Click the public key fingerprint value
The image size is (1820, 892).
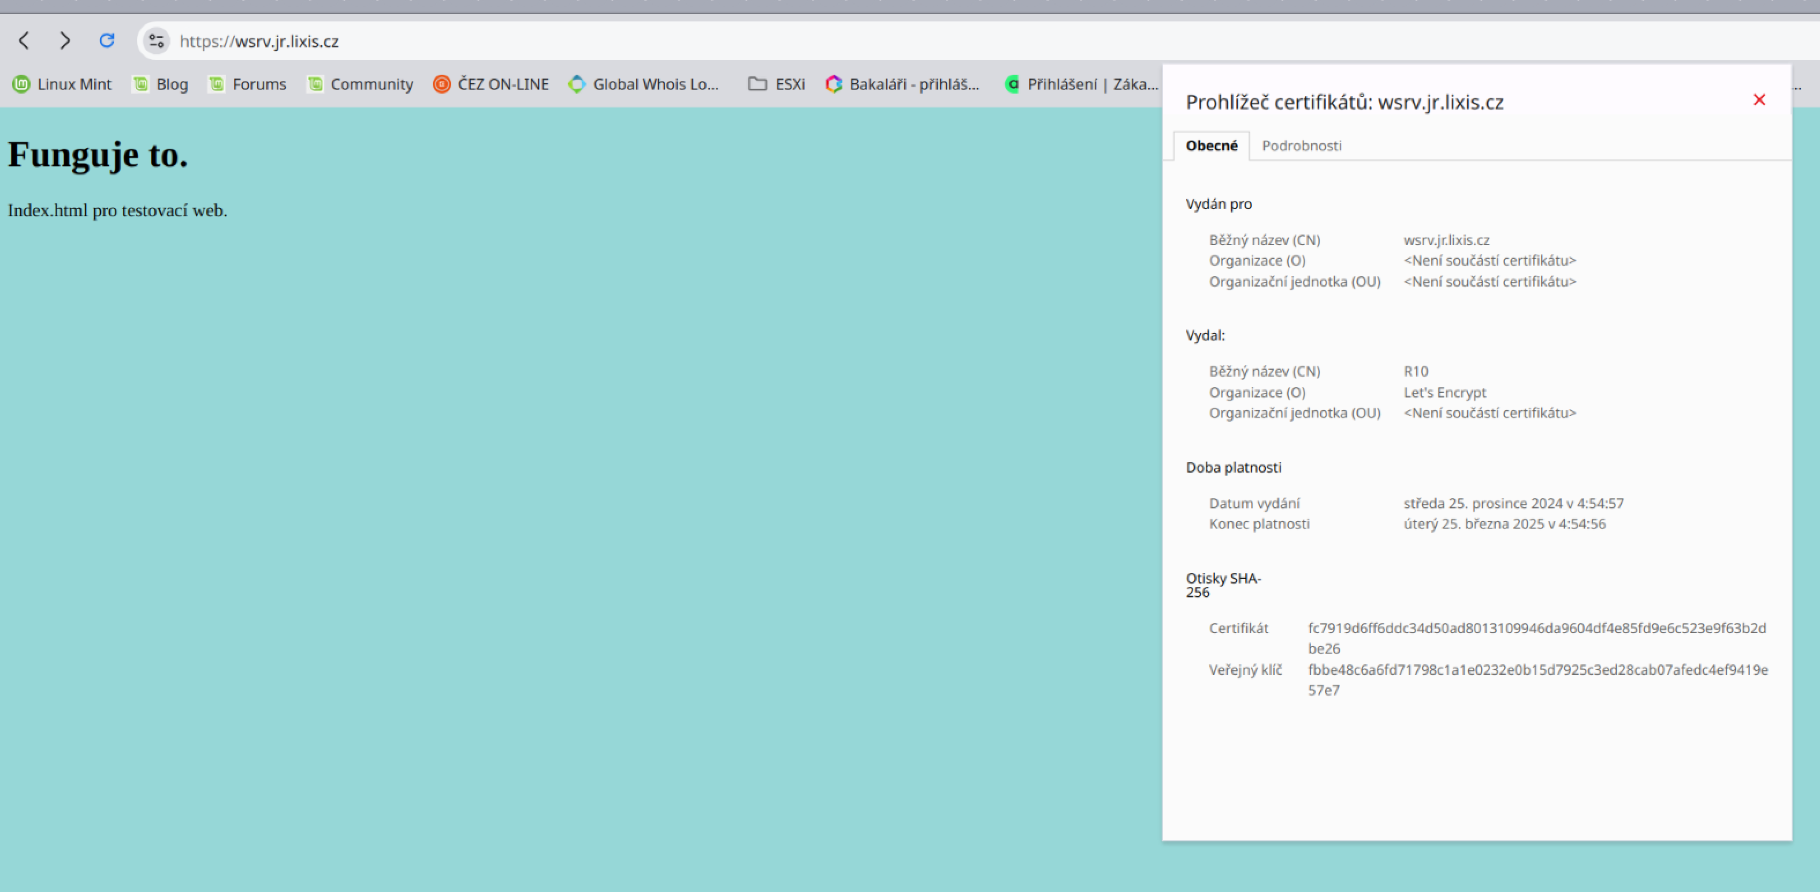[x=1537, y=670]
